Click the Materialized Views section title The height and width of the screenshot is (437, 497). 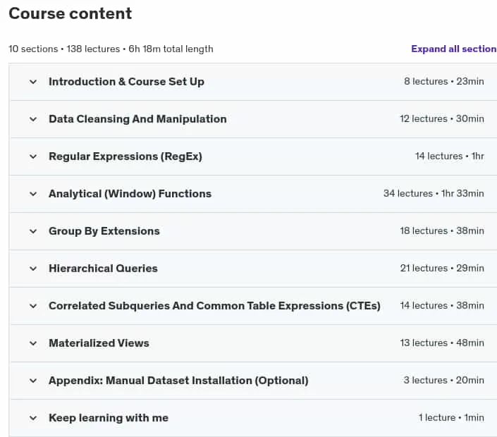(99, 343)
